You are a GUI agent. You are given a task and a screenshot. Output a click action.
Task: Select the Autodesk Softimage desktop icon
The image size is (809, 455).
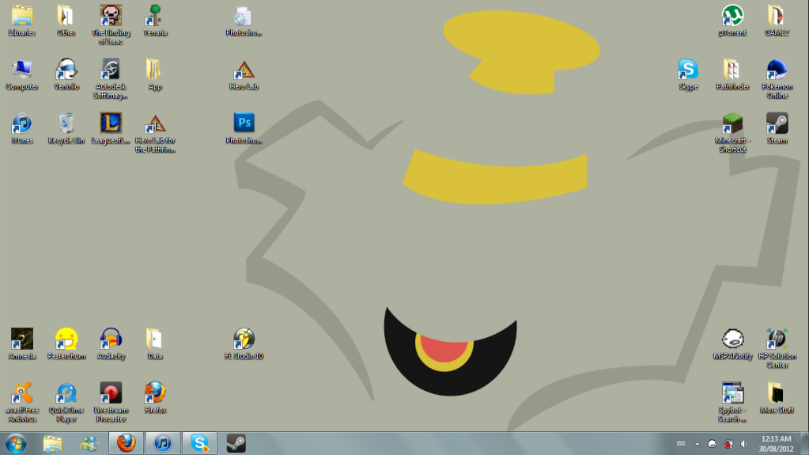click(111, 70)
